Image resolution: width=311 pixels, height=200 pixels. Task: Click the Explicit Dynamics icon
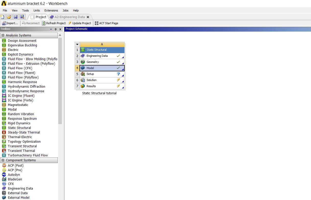4,54
